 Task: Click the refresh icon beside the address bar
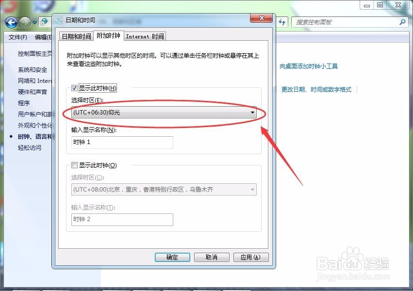pos(282,22)
